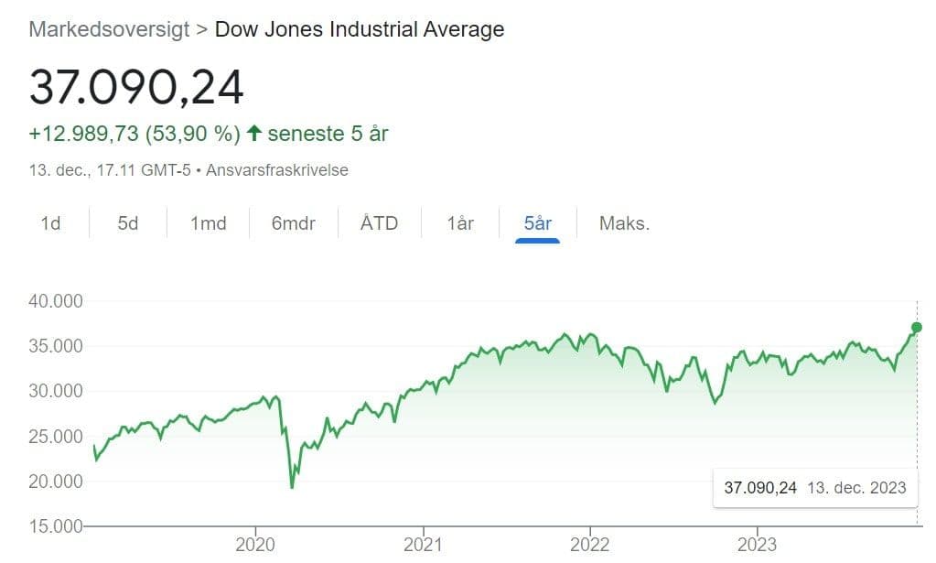Image resolution: width=936 pixels, height=563 pixels.
Task: Show the Maks. time range
Action: tap(624, 222)
